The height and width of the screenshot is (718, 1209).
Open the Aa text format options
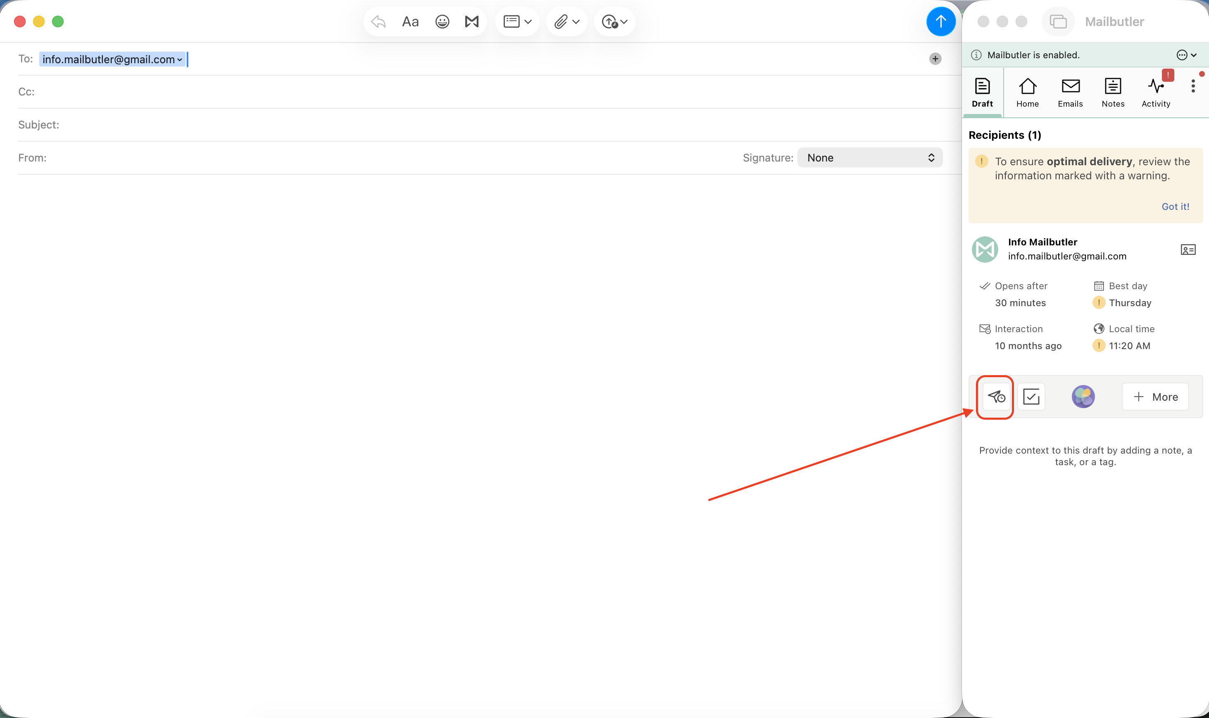[410, 21]
